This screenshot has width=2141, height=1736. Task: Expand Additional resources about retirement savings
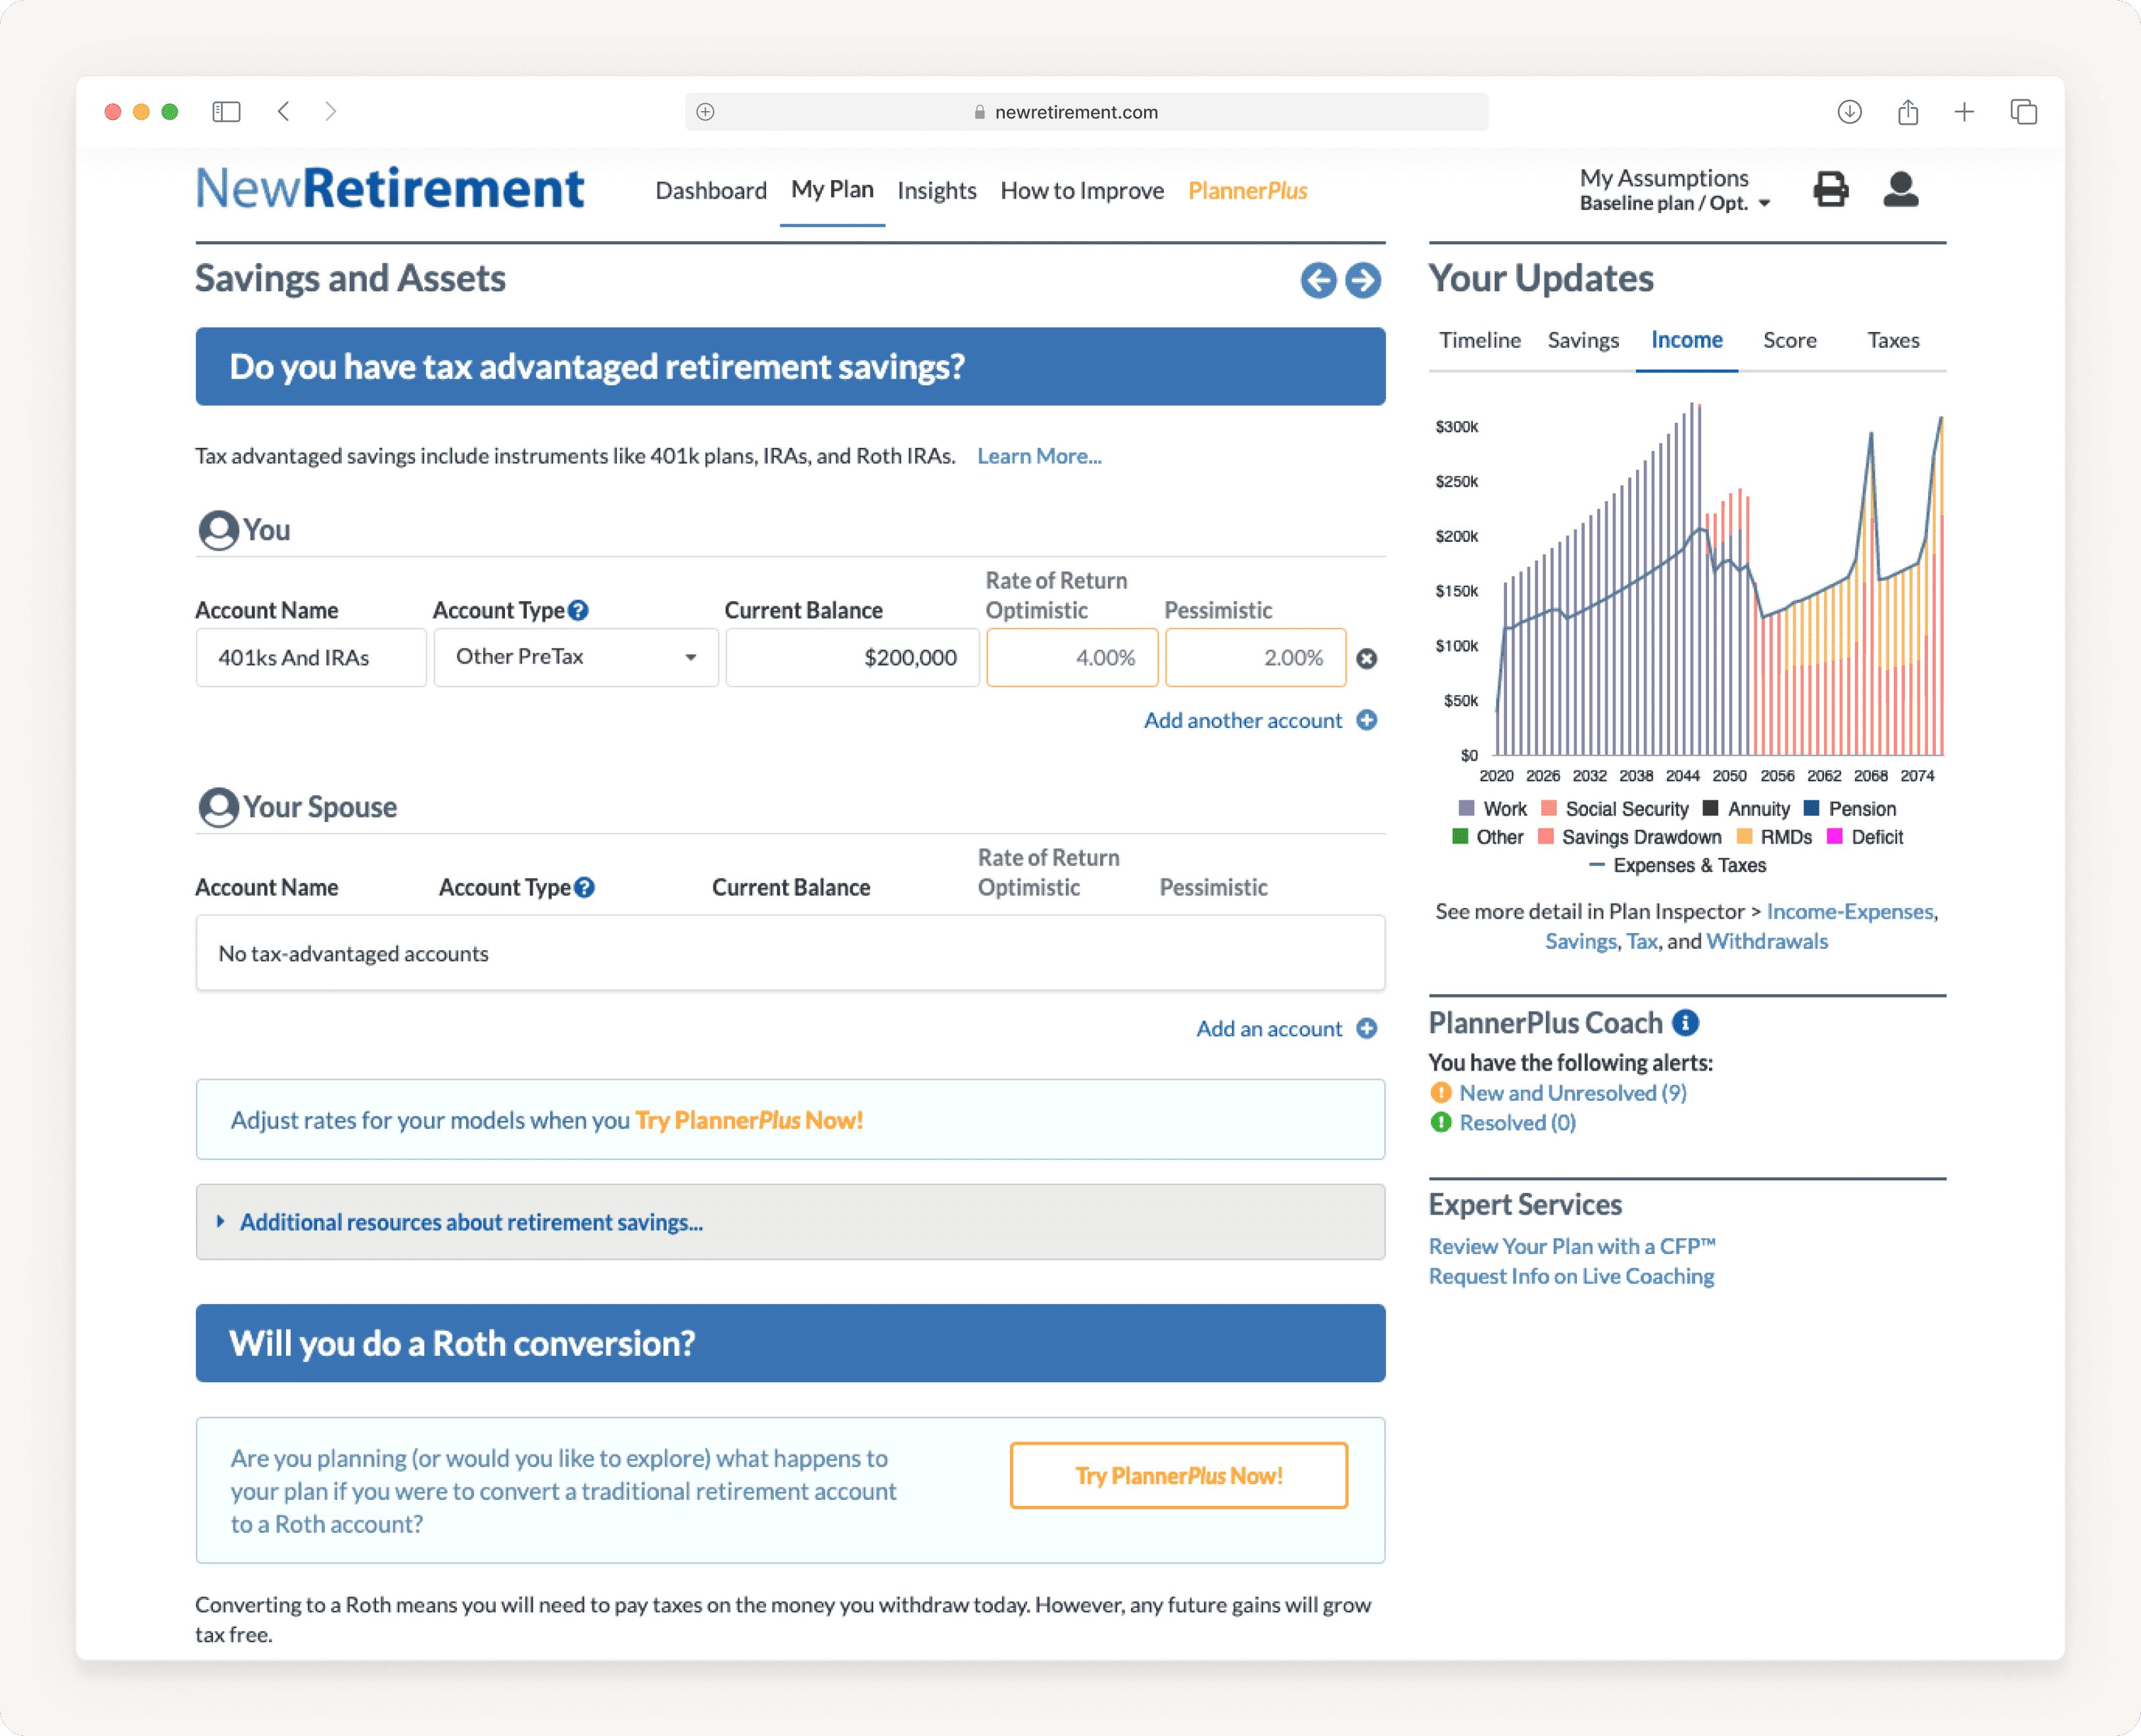click(x=471, y=1222)
